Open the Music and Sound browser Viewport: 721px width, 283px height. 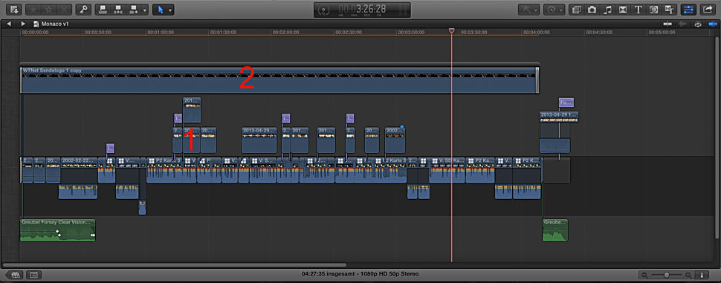pos(607,9)
